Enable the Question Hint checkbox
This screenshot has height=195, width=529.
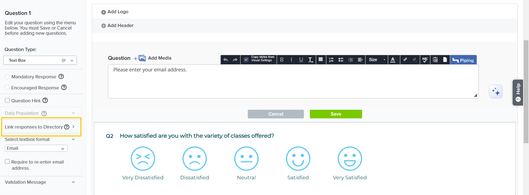7,100
